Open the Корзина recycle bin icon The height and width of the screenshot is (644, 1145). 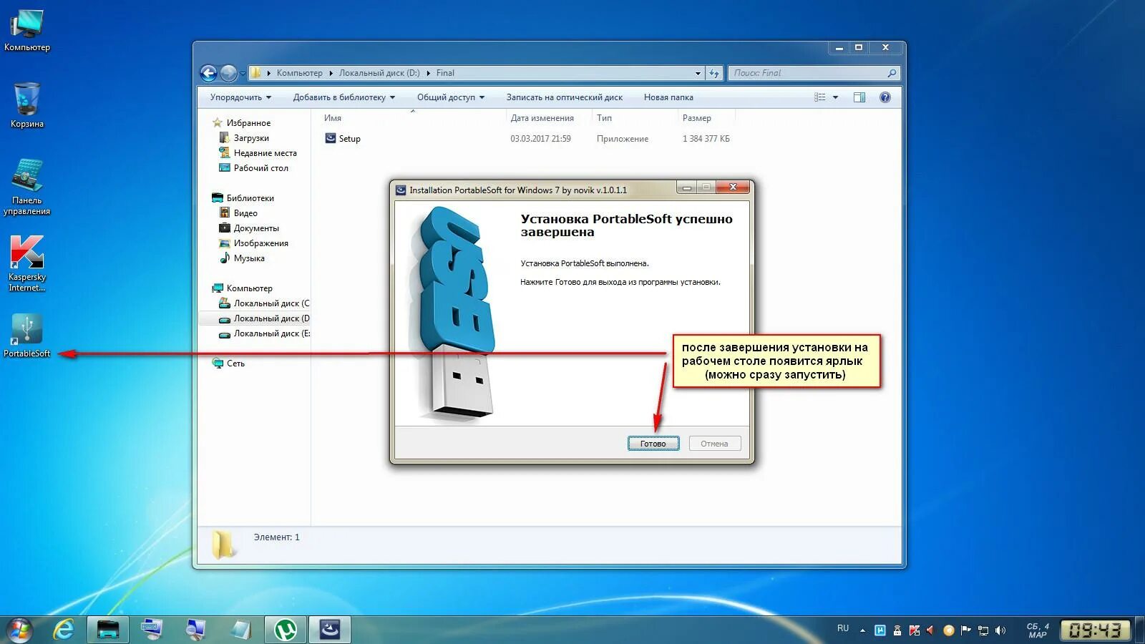[27, 105]
